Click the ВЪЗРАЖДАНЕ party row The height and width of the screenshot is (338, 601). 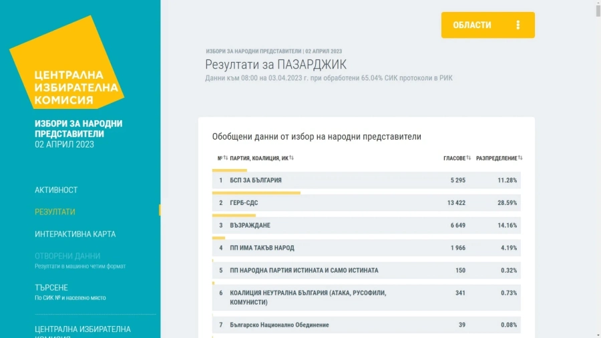click(x=367, y=225)
